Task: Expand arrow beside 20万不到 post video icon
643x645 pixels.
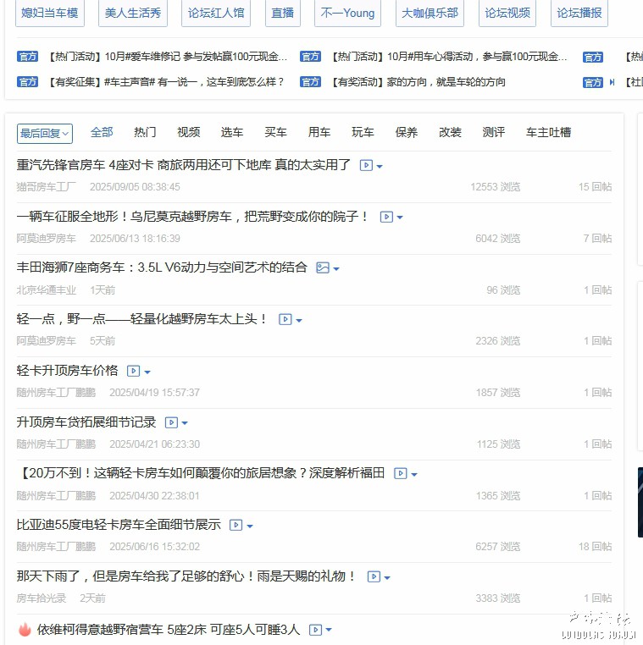Action: pos(414,475)
